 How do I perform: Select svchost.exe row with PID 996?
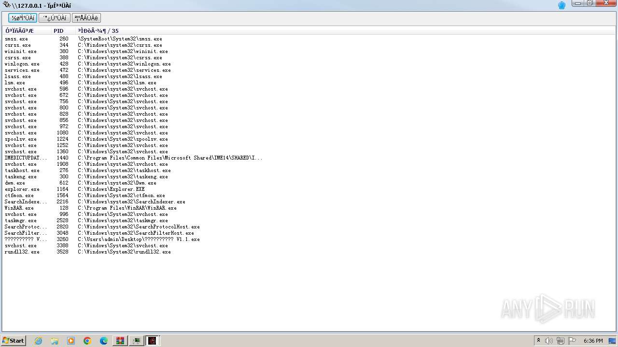pyautogui.click(x=309, y=214)
